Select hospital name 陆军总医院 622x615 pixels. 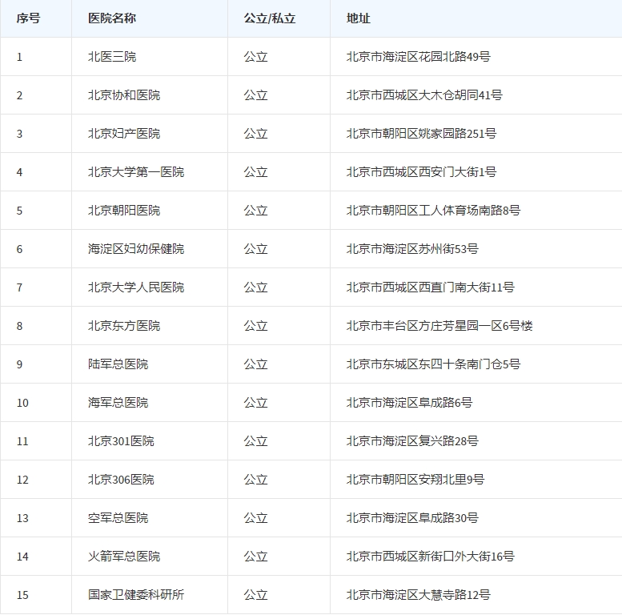[118, 364]
